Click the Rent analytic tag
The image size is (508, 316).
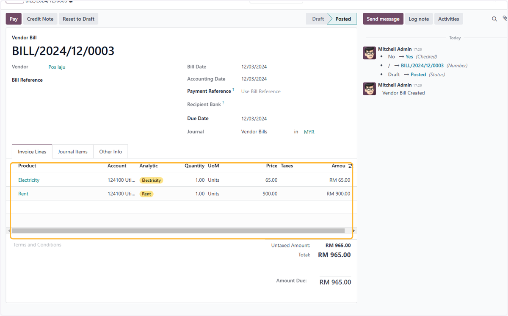[146, 194]
